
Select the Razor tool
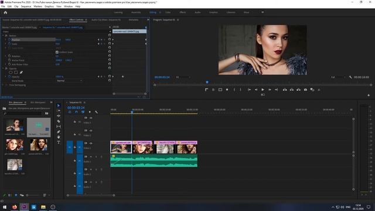(59, 121)
